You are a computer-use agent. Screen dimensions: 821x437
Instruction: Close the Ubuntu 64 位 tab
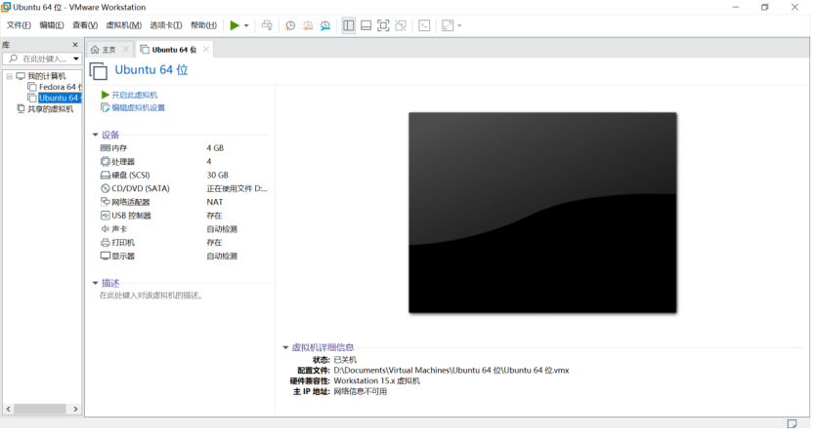tap(206, 49)
